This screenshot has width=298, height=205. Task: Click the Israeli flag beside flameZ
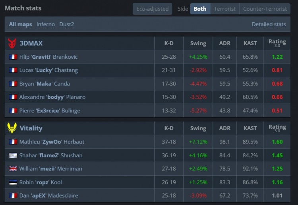(x=13, y=155)
